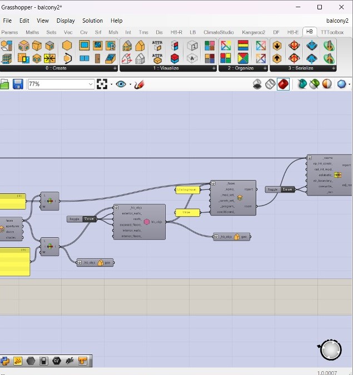Click the Disable preview icon
The height and width of the screenshot is (375, 353).
[257, 84]
